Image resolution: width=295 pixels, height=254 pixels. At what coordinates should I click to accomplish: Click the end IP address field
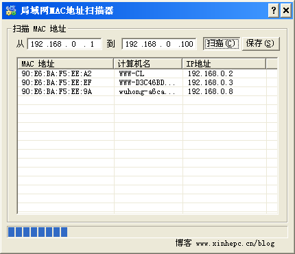pos(159,44)
